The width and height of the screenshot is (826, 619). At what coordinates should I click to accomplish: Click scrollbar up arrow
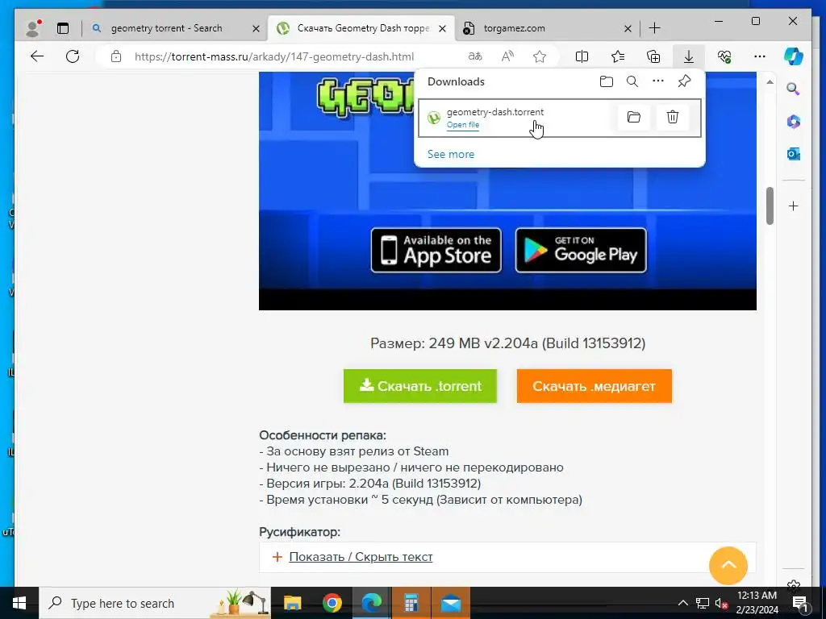click(x=770, y=82)
